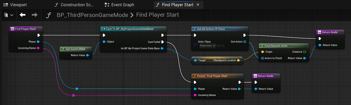The image size is (351, 105).
Task: Click Parent node Return Value output pin
Action: click(239, 89)
